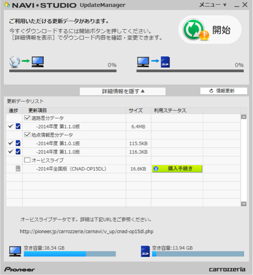Uncheck the road data 6.4MB row checkbox
This screenshot has width=253, height=275.
pos(18,126)
